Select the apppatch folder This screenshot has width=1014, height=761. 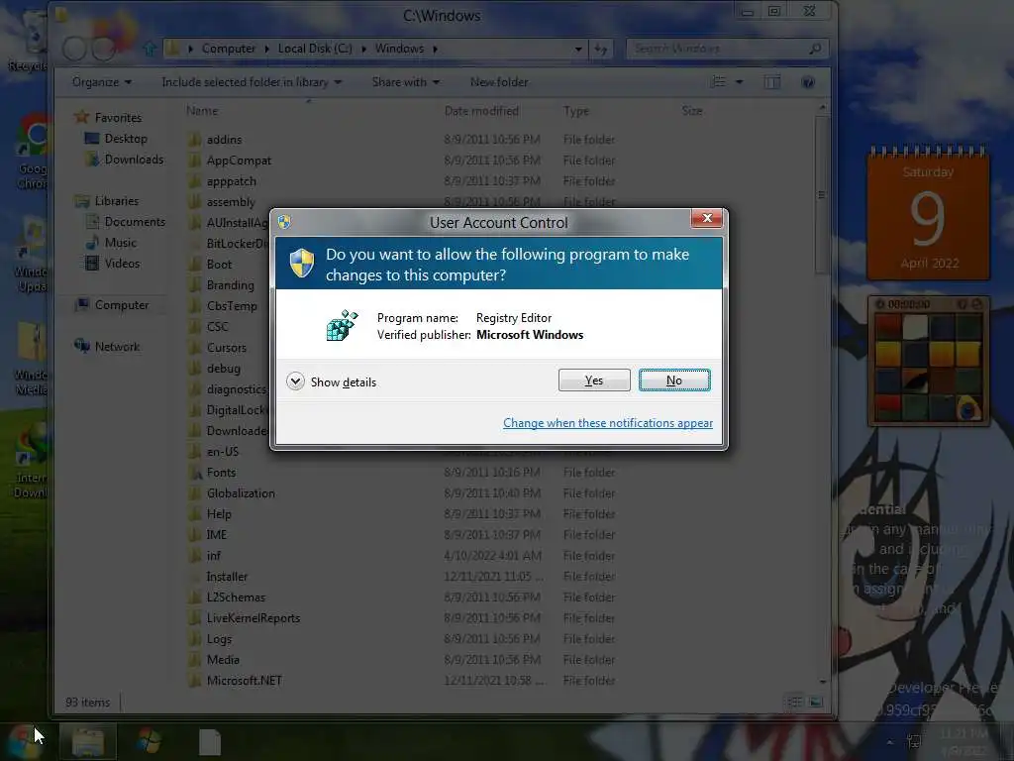click(231, 181)
